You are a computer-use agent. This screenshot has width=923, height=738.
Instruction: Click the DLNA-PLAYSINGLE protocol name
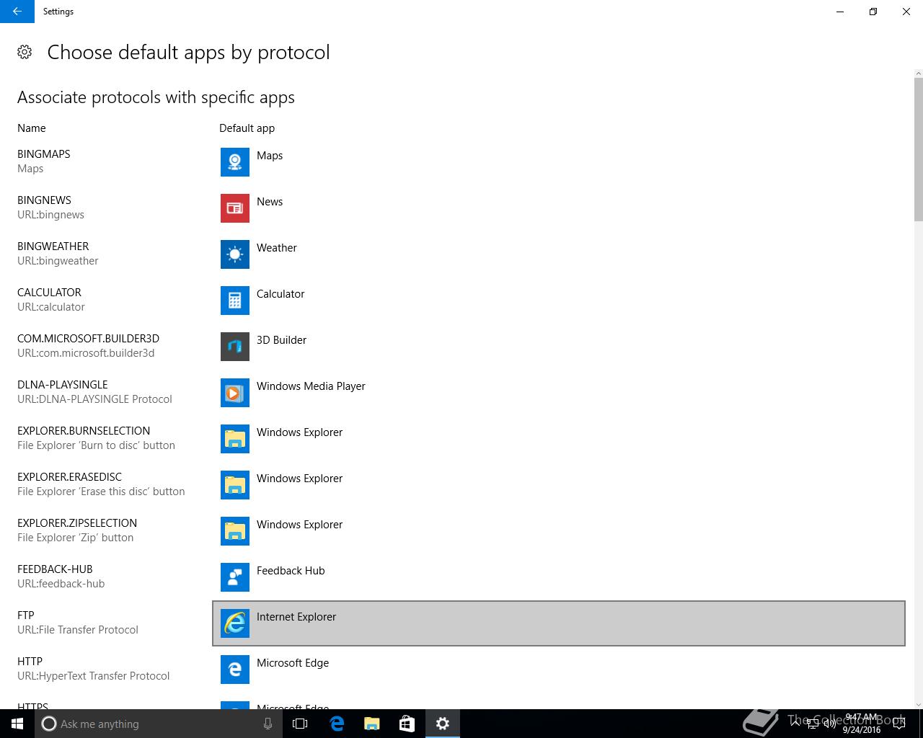tap(63, 385)
